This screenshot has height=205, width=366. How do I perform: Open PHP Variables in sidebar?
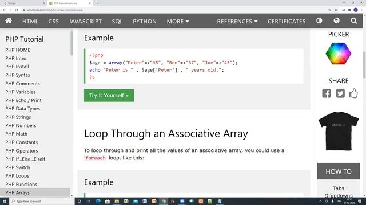[21, 92]
